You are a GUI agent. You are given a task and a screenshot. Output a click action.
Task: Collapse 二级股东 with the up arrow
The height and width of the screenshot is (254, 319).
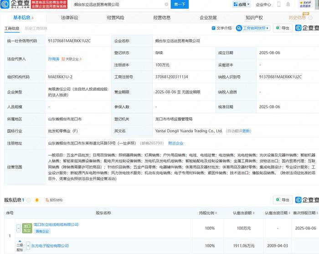[20, 241]
